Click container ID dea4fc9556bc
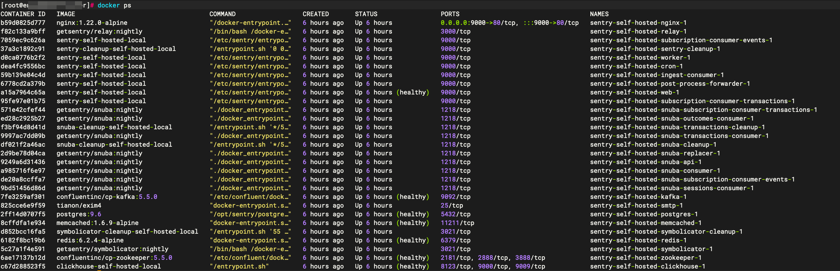840x271 pixels. pyautogui.click(x=23, y=66)
